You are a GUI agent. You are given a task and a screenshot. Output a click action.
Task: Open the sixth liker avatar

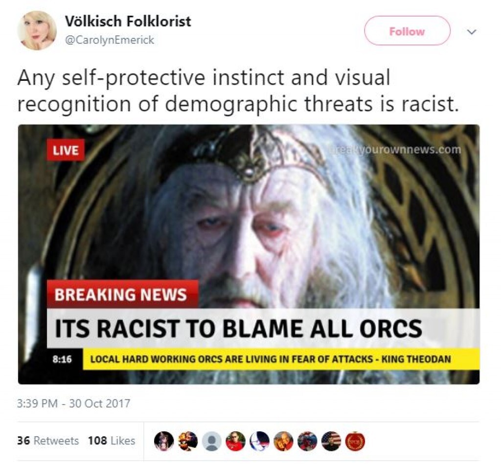click(283, 441)
